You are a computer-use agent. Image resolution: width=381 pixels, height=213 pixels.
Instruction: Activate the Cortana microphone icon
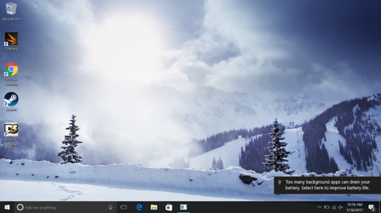coord(110,207)
